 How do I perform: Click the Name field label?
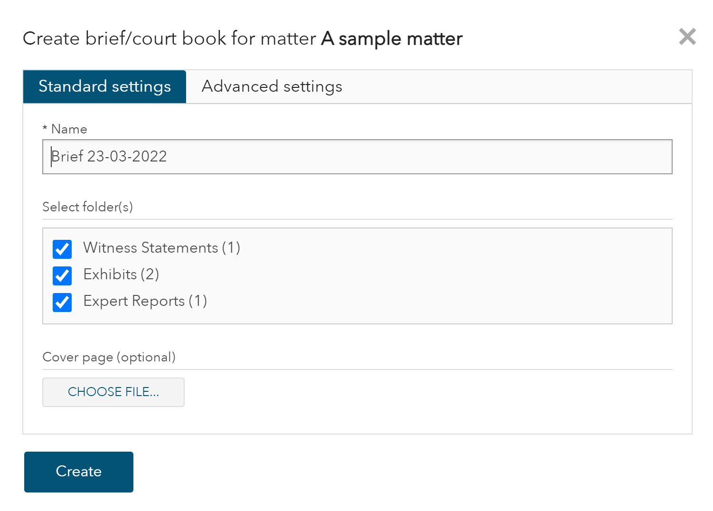click(69, 129)
